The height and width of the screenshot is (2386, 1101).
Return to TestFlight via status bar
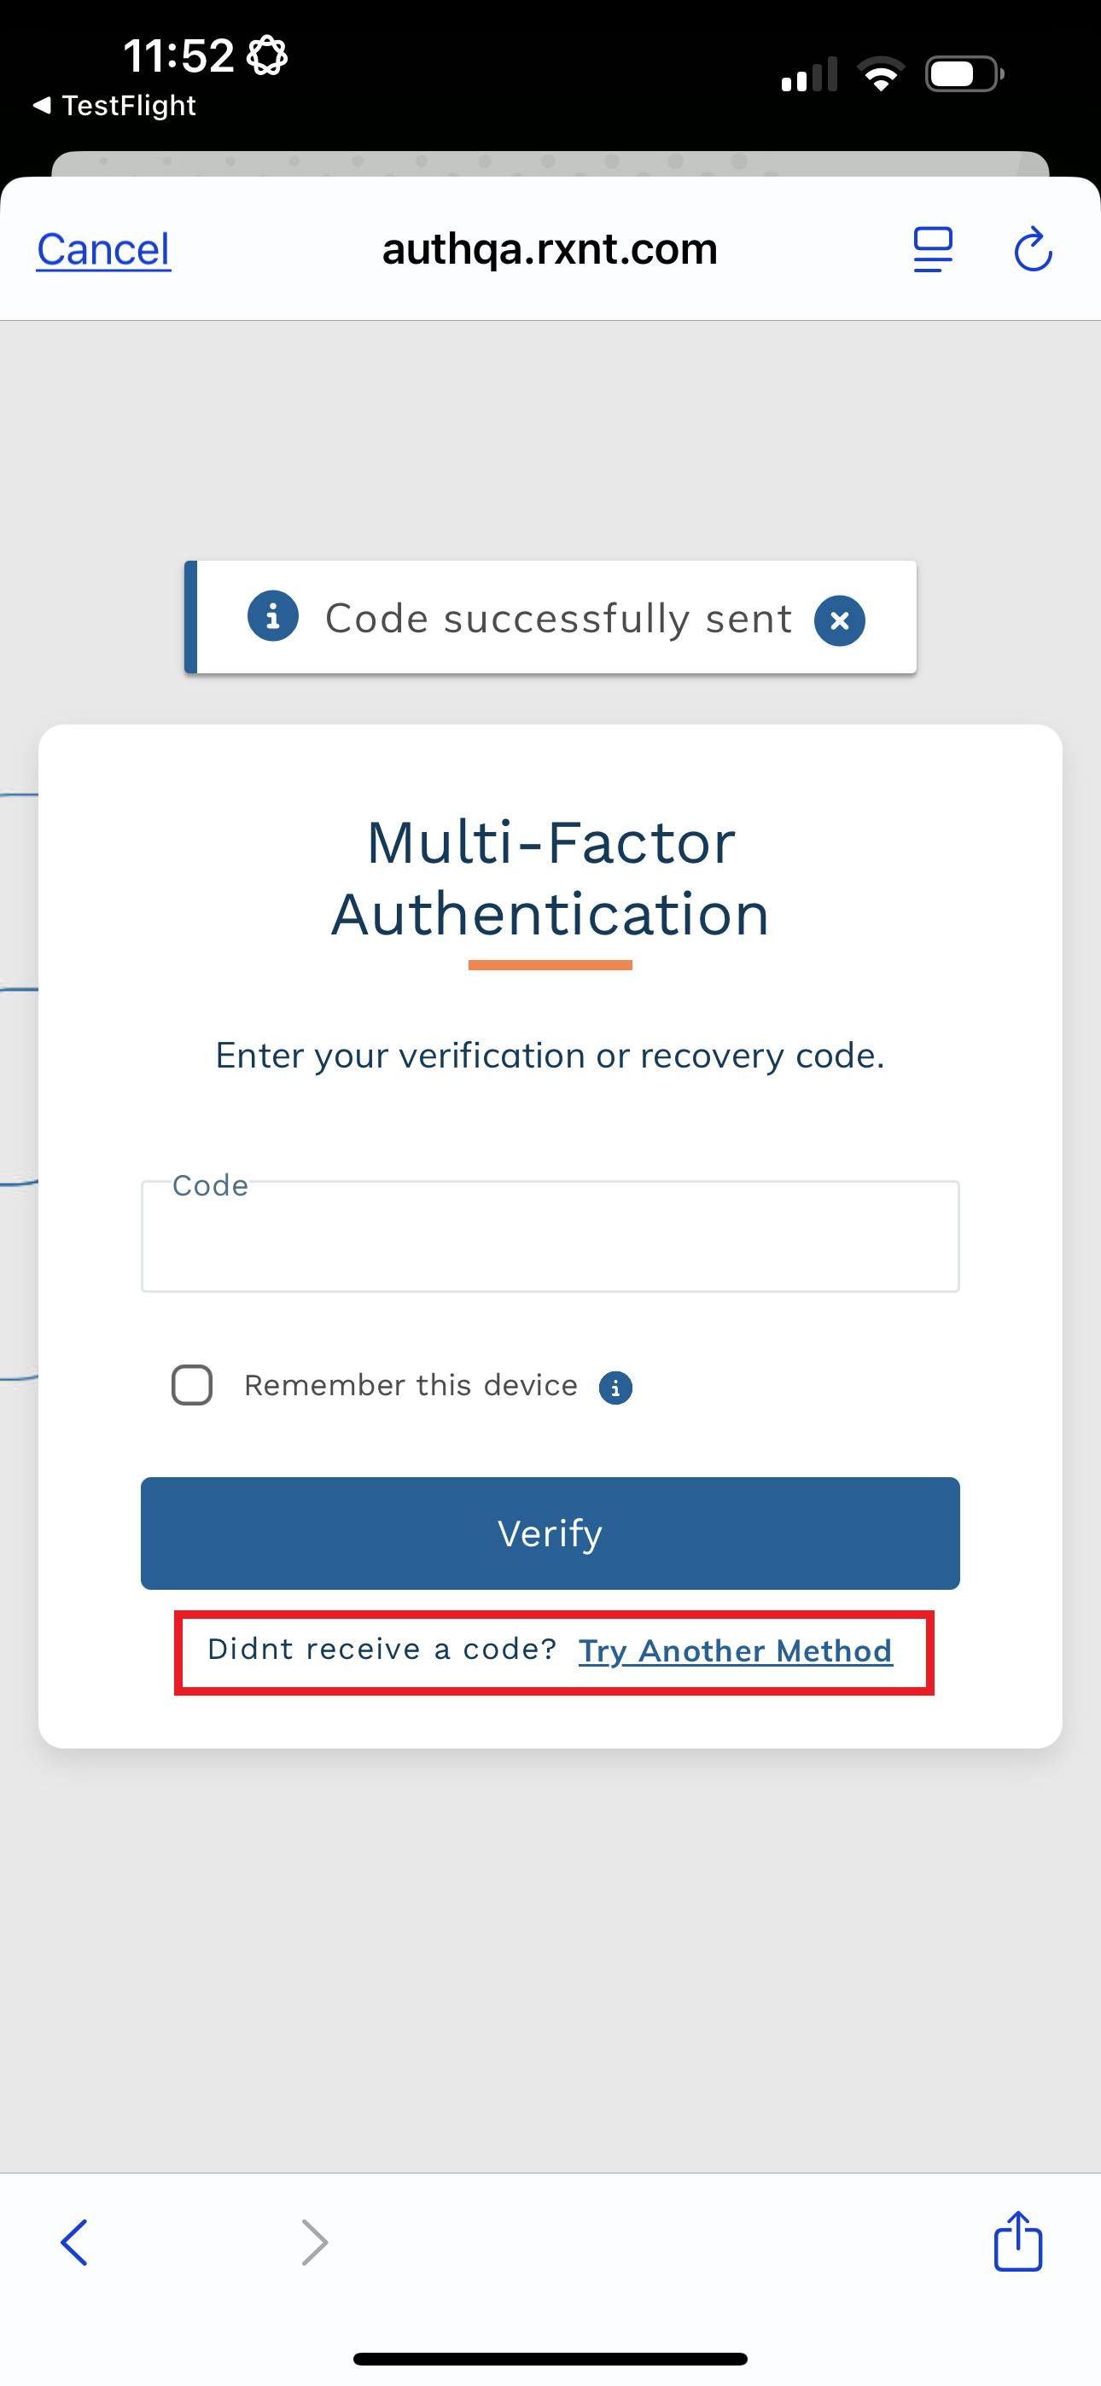115,106
